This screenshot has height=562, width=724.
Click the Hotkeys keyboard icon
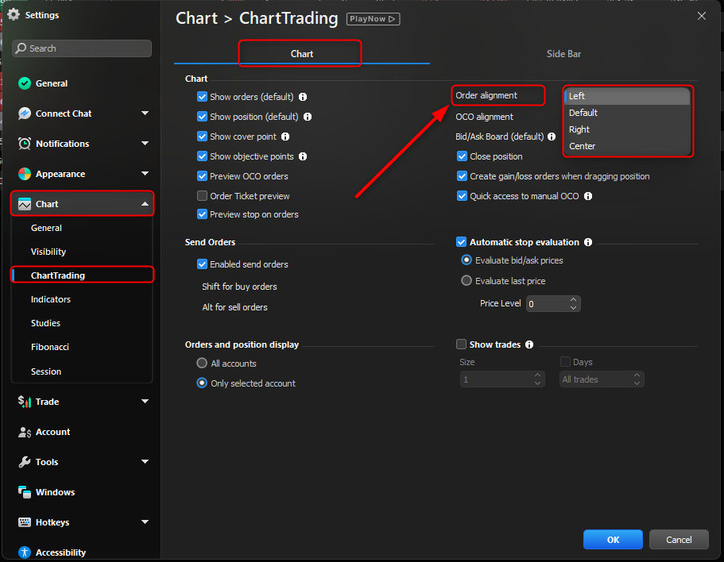pos(25,522)
